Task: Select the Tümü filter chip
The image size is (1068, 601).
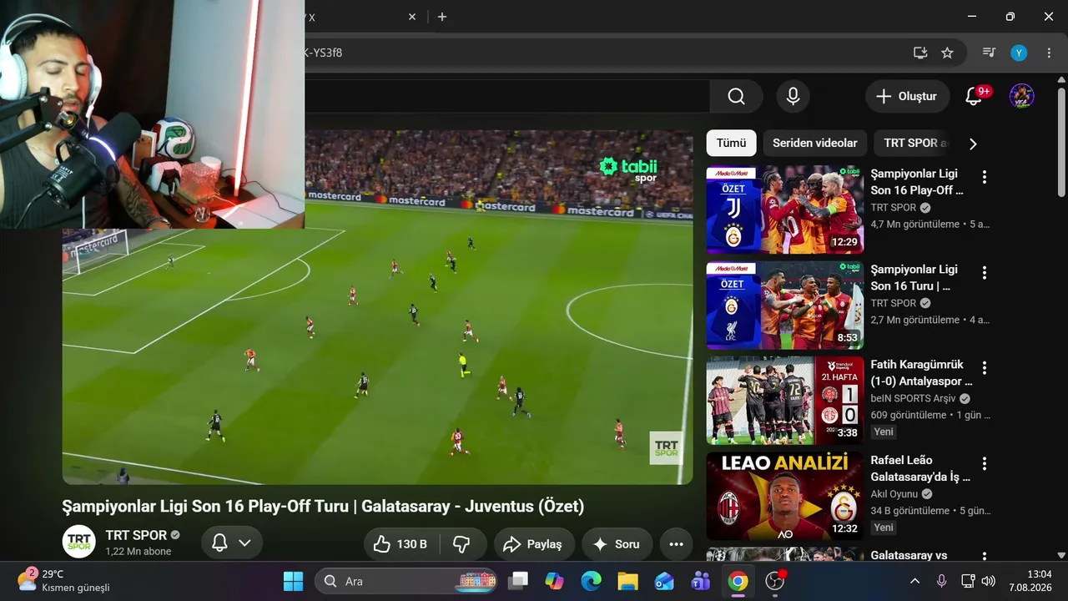Action: [x=731, y=143]
